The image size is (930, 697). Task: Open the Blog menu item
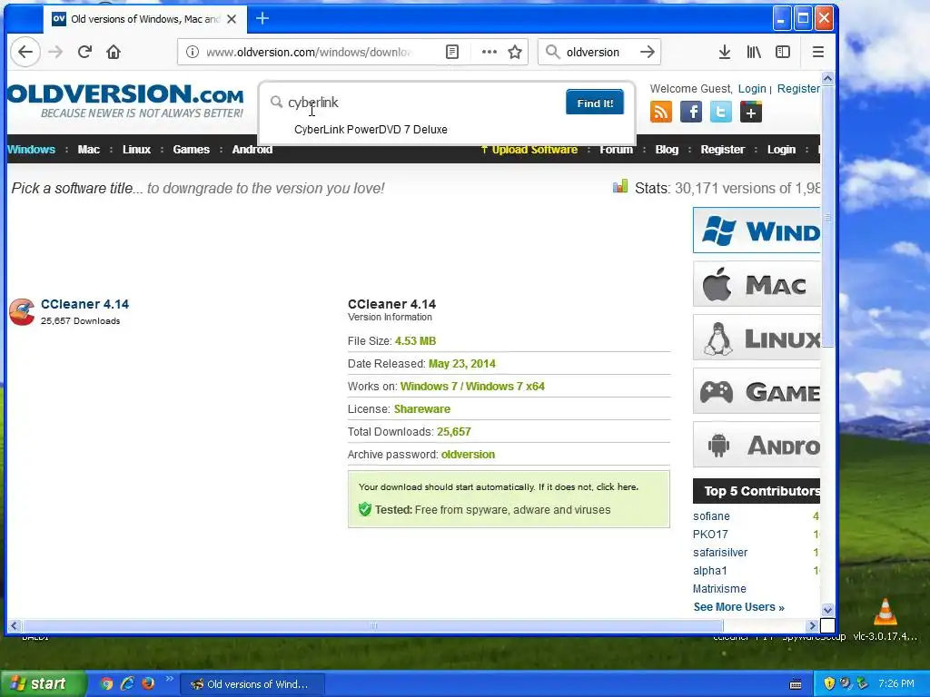(667, 150)
